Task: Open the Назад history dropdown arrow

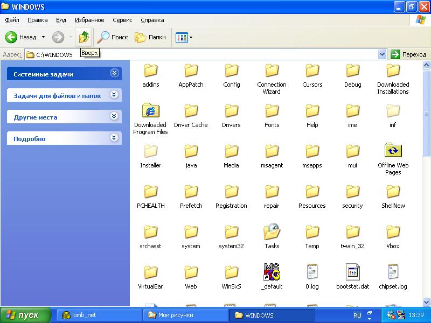Action: coord(44,37)
